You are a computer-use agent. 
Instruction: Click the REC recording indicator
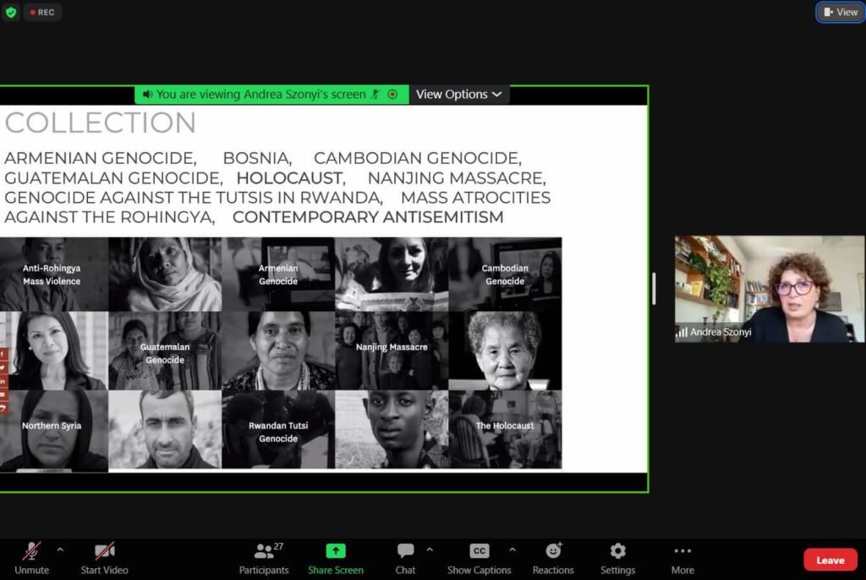[42, 12]
